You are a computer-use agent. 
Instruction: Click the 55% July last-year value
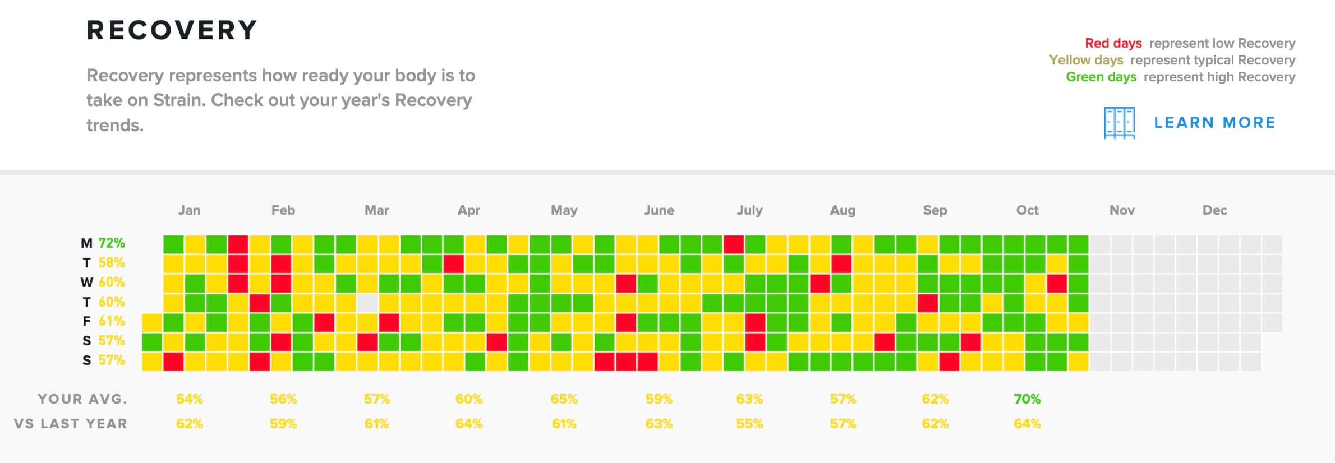click(x=750, y=424)
